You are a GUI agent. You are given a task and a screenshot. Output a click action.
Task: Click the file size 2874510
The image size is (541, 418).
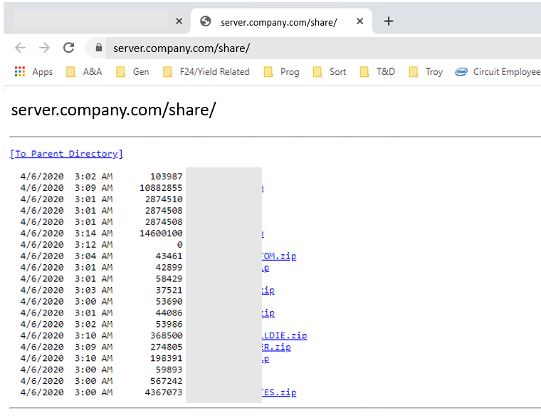pos(164,199)
